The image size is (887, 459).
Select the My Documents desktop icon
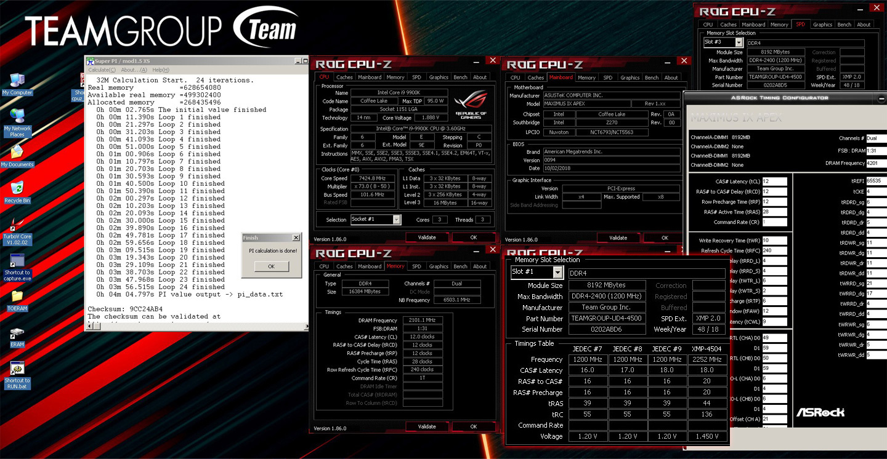[x=17, y=156]
